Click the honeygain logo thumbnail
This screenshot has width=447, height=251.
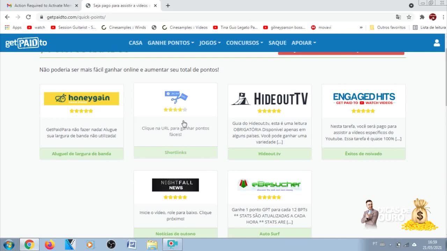click(x=81, y=99)
